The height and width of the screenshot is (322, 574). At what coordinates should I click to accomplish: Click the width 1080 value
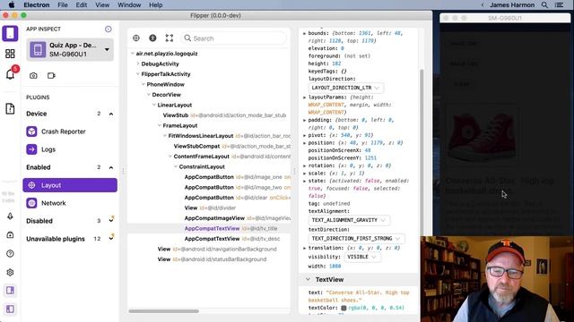click(x=335, y=267)
